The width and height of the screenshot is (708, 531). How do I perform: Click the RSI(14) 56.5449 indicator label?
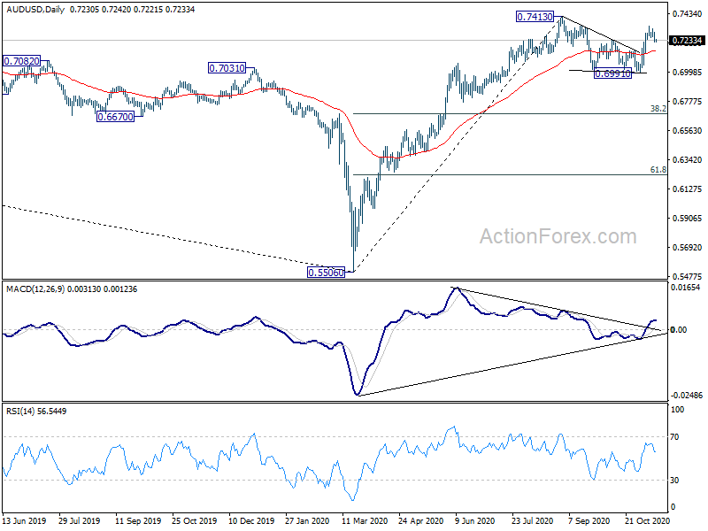pos(36,411)
